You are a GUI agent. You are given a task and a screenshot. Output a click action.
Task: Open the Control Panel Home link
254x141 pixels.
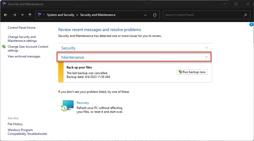tap(22, 28)
